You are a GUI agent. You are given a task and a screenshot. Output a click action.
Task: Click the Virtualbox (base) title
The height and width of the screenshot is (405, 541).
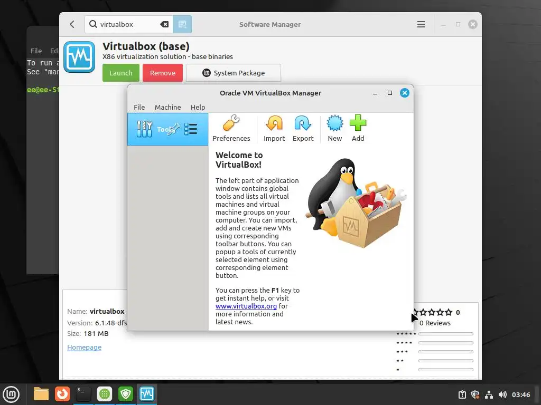click(x=146, y=46)
